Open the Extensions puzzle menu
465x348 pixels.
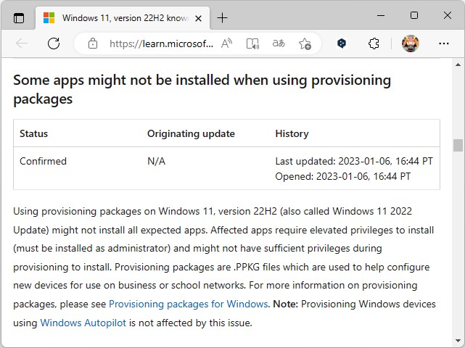(x=374, y=43)
